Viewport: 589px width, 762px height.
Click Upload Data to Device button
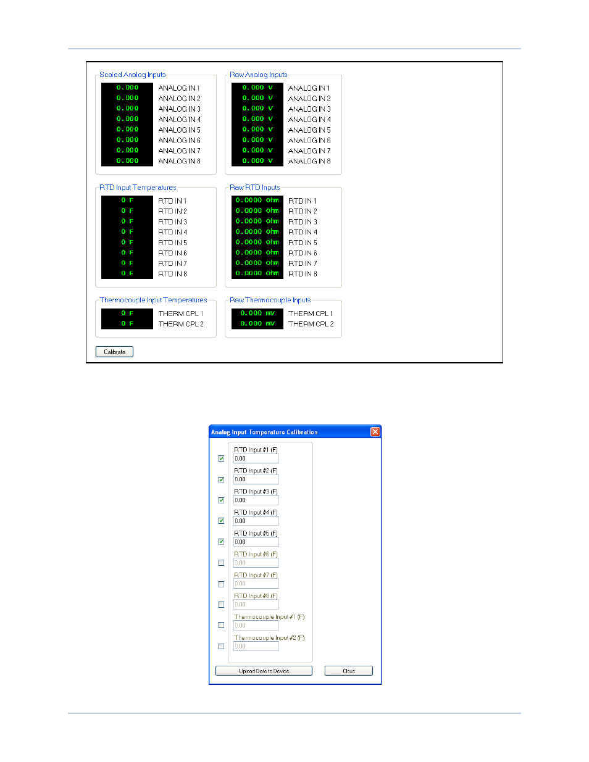click(x=264, y=671)
